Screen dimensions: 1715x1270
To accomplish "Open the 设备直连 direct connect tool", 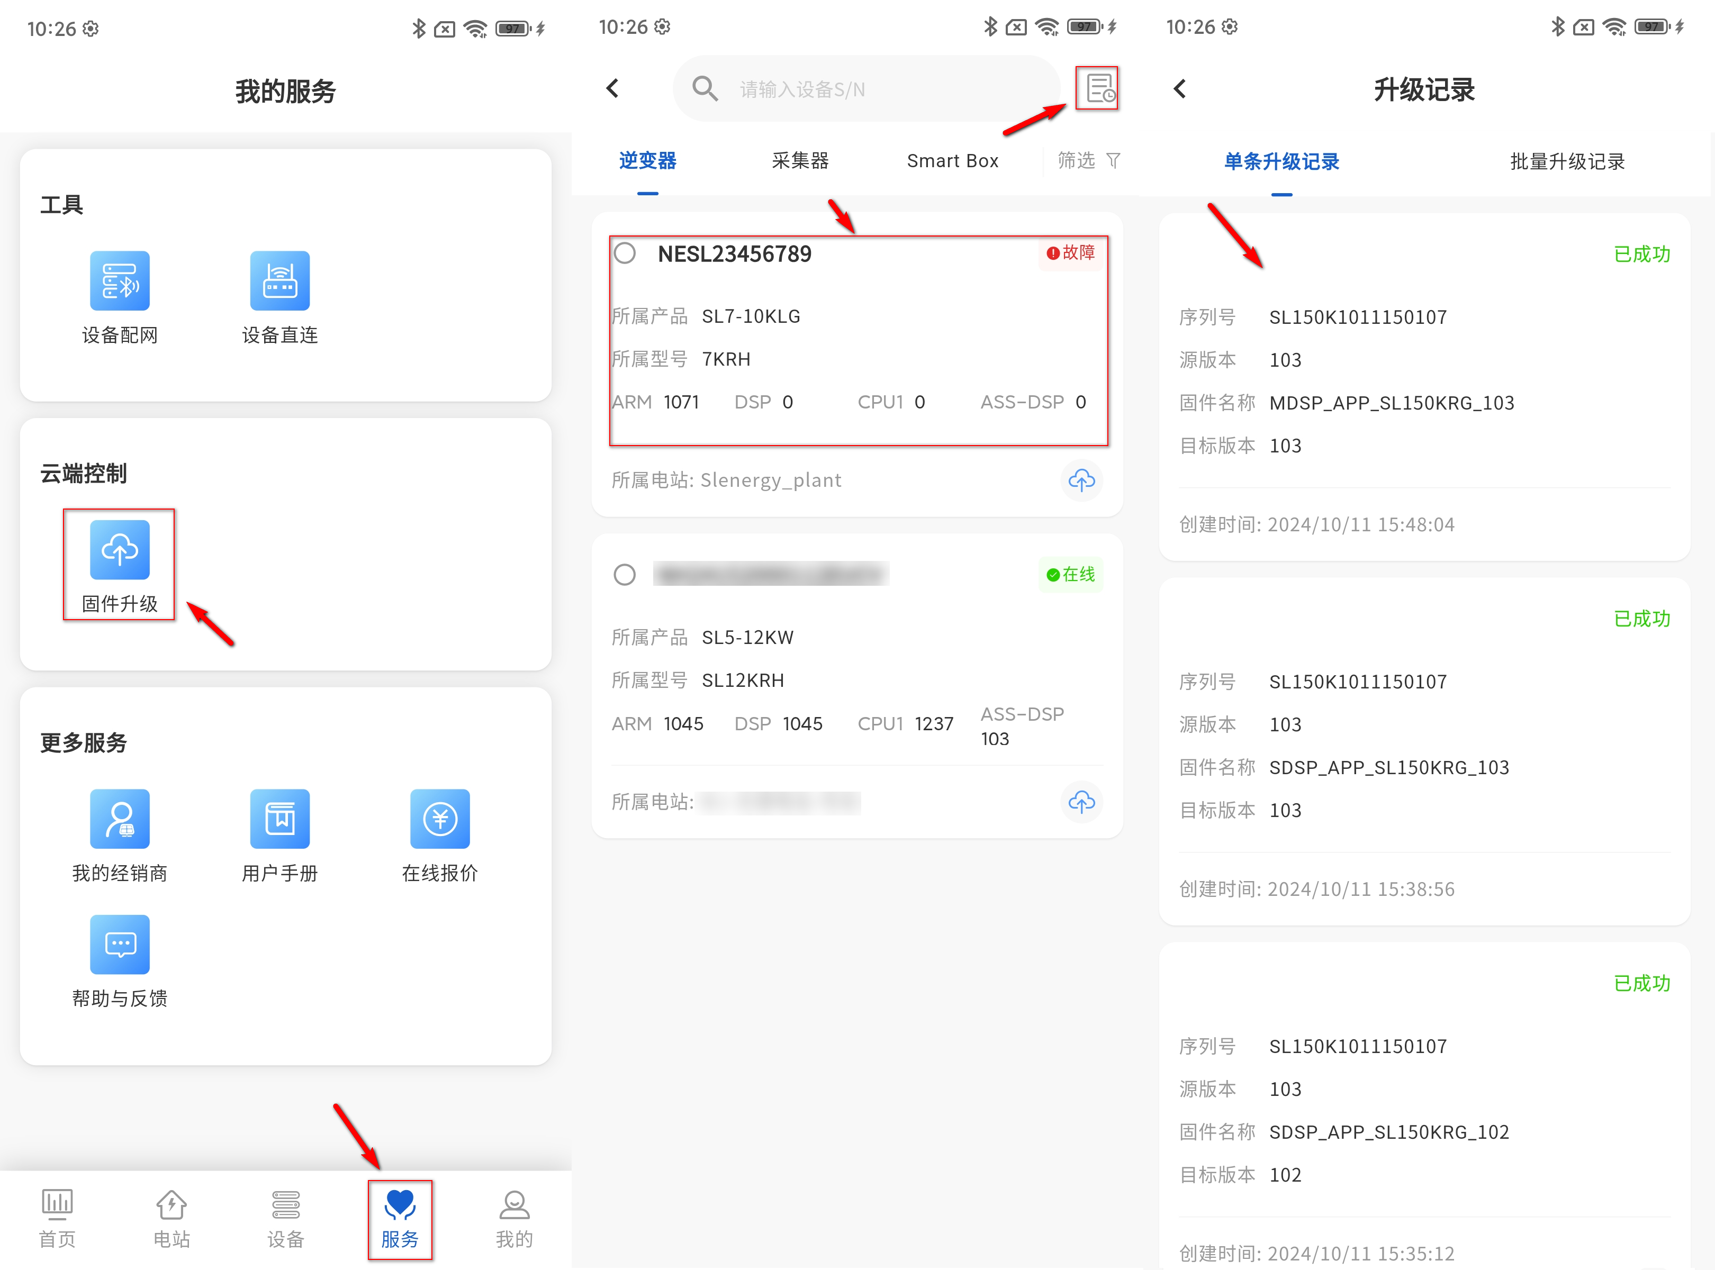I will pos(279,282).
